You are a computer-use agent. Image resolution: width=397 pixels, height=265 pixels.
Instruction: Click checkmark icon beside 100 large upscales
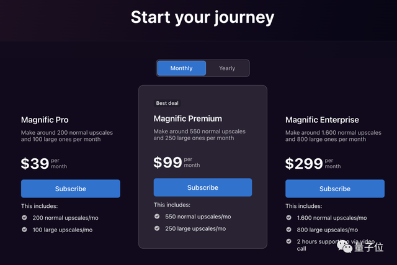coord(24,230)
